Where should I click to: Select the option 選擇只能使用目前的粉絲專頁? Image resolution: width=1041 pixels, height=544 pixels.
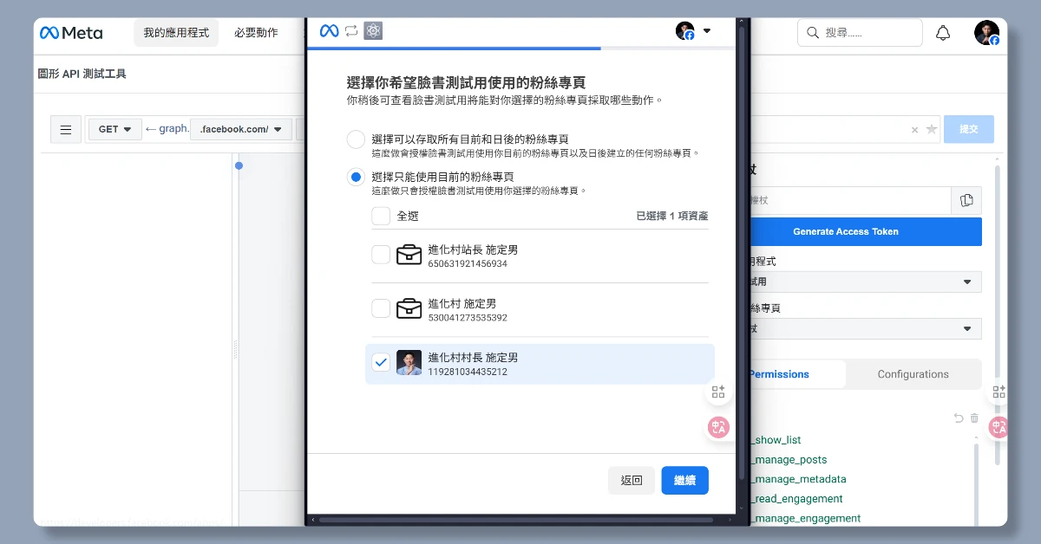(356, 178)
